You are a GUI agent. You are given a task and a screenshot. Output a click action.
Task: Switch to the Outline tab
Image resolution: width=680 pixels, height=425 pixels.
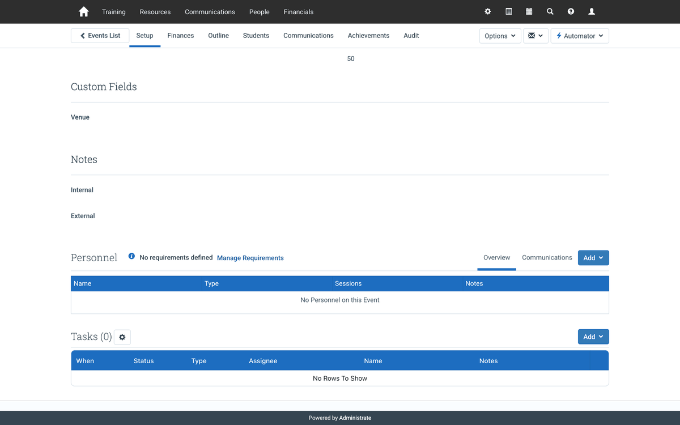[x=218, y=36]
